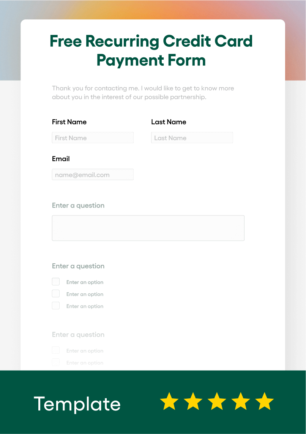Viewport: 306px width, 434px height.
Task: Check the bottom faded option checkbox
Action: point(56,362)
